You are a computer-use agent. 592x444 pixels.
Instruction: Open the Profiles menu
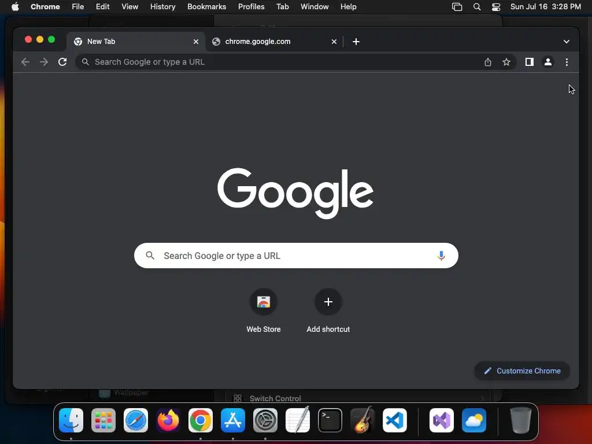coord(251,7)
